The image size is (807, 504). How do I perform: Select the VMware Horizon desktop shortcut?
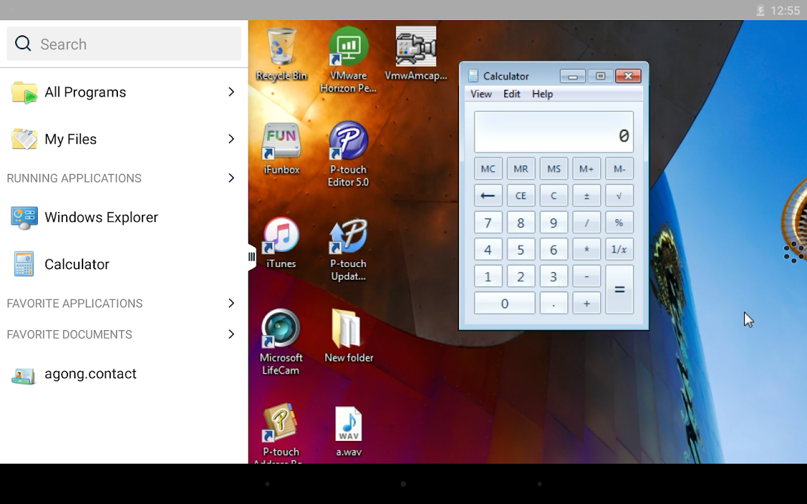point(348,60)
